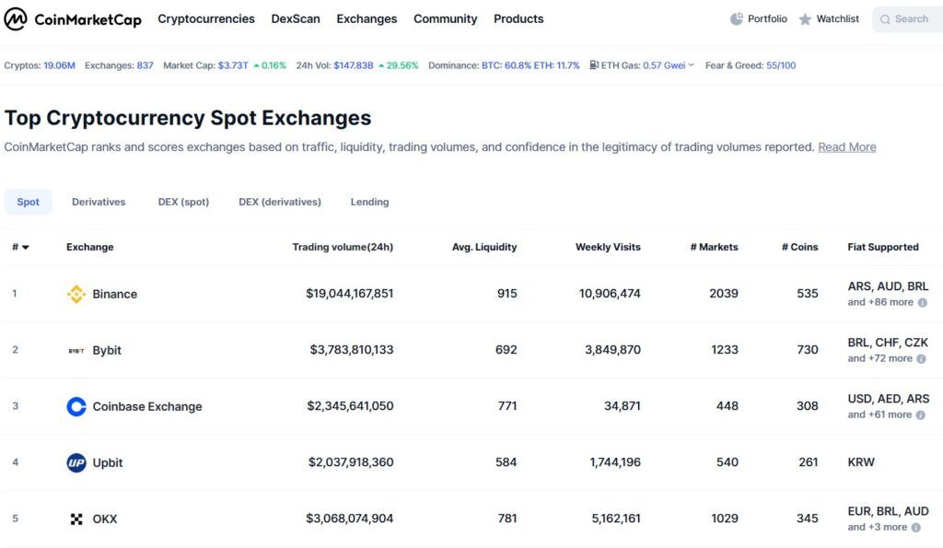This screenshot has width=943, height=548.
Task: Click the Coinbase Exchange logo
Action: [76, 406]
